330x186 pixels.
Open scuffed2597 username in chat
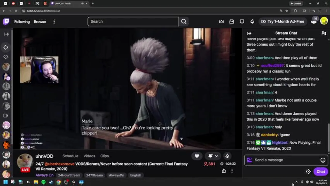272,66
